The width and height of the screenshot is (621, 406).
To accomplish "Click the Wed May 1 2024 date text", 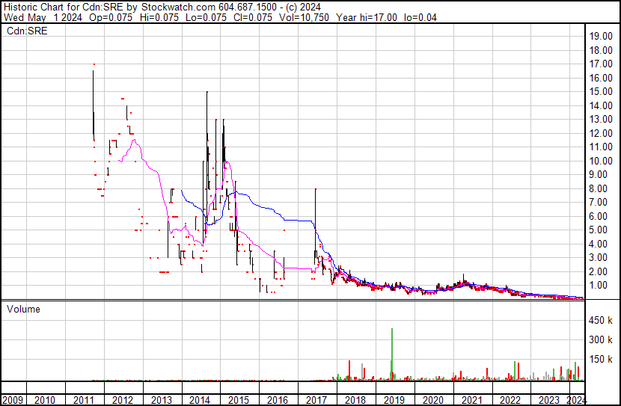I will 43,17.
